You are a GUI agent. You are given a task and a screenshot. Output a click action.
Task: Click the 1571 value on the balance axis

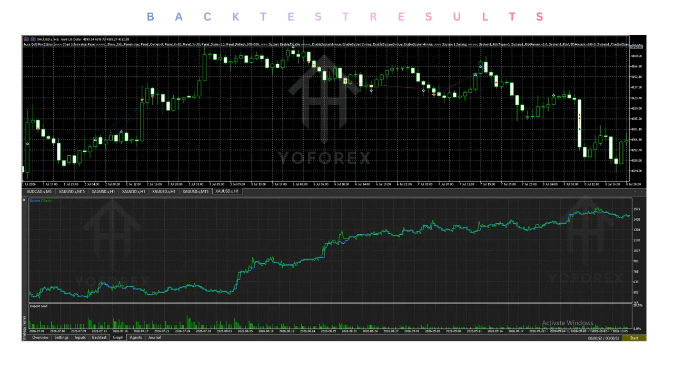click(637, 209)
